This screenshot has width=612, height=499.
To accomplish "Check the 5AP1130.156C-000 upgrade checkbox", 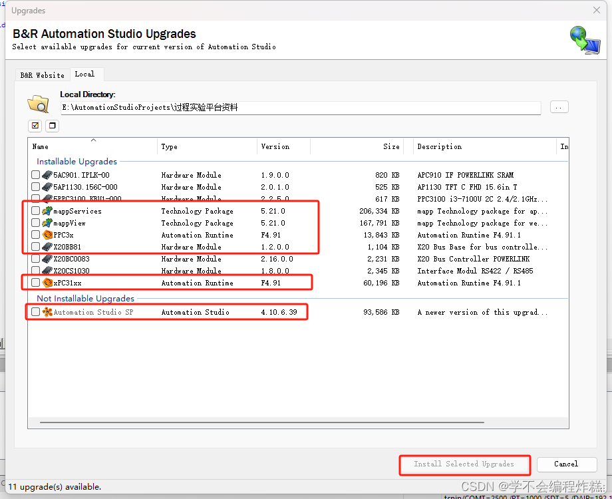I will coord(35,187).
